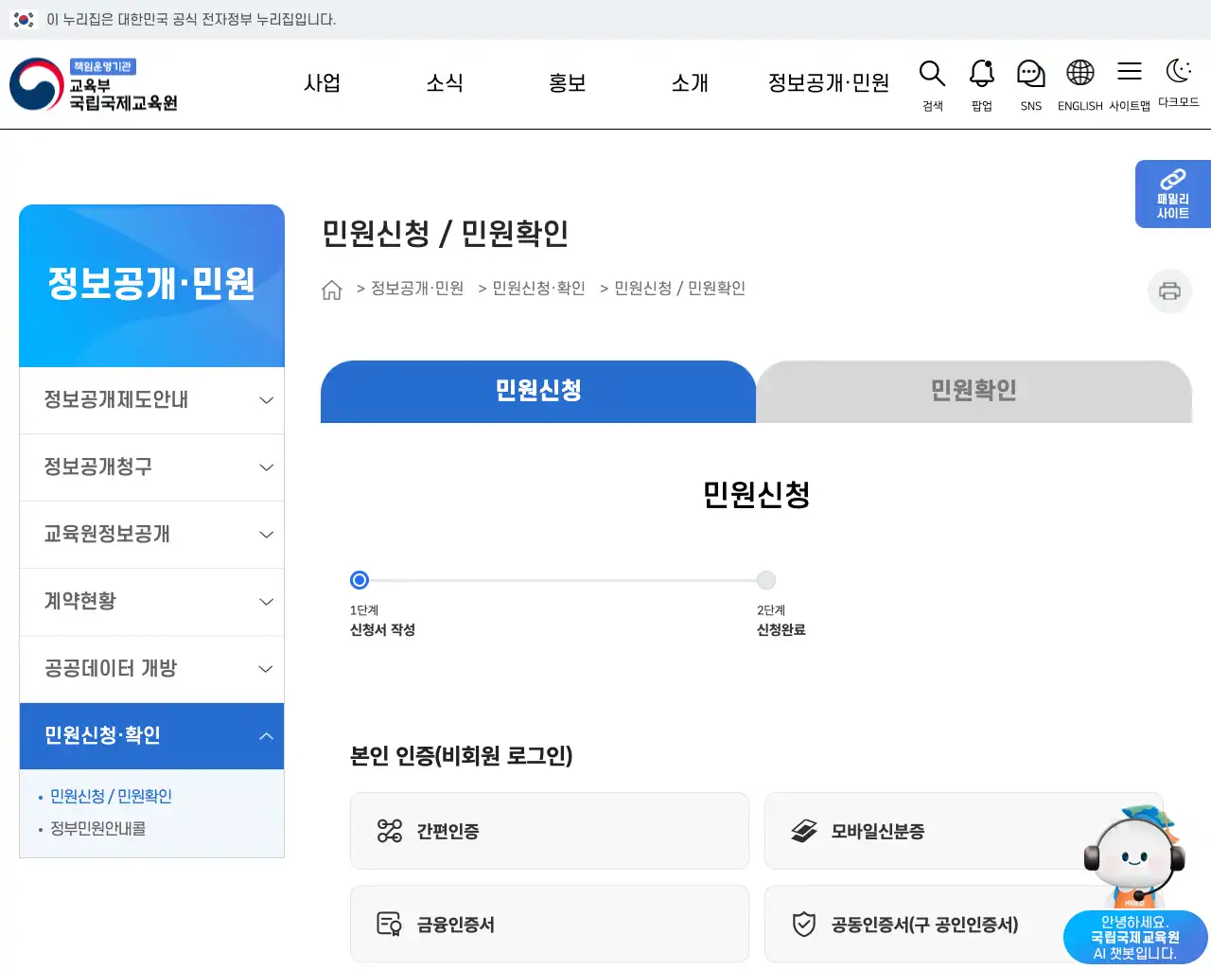Click the 국립국제교육원 logo
This screenshot has height=969, width=1211.
pos(94,84)
